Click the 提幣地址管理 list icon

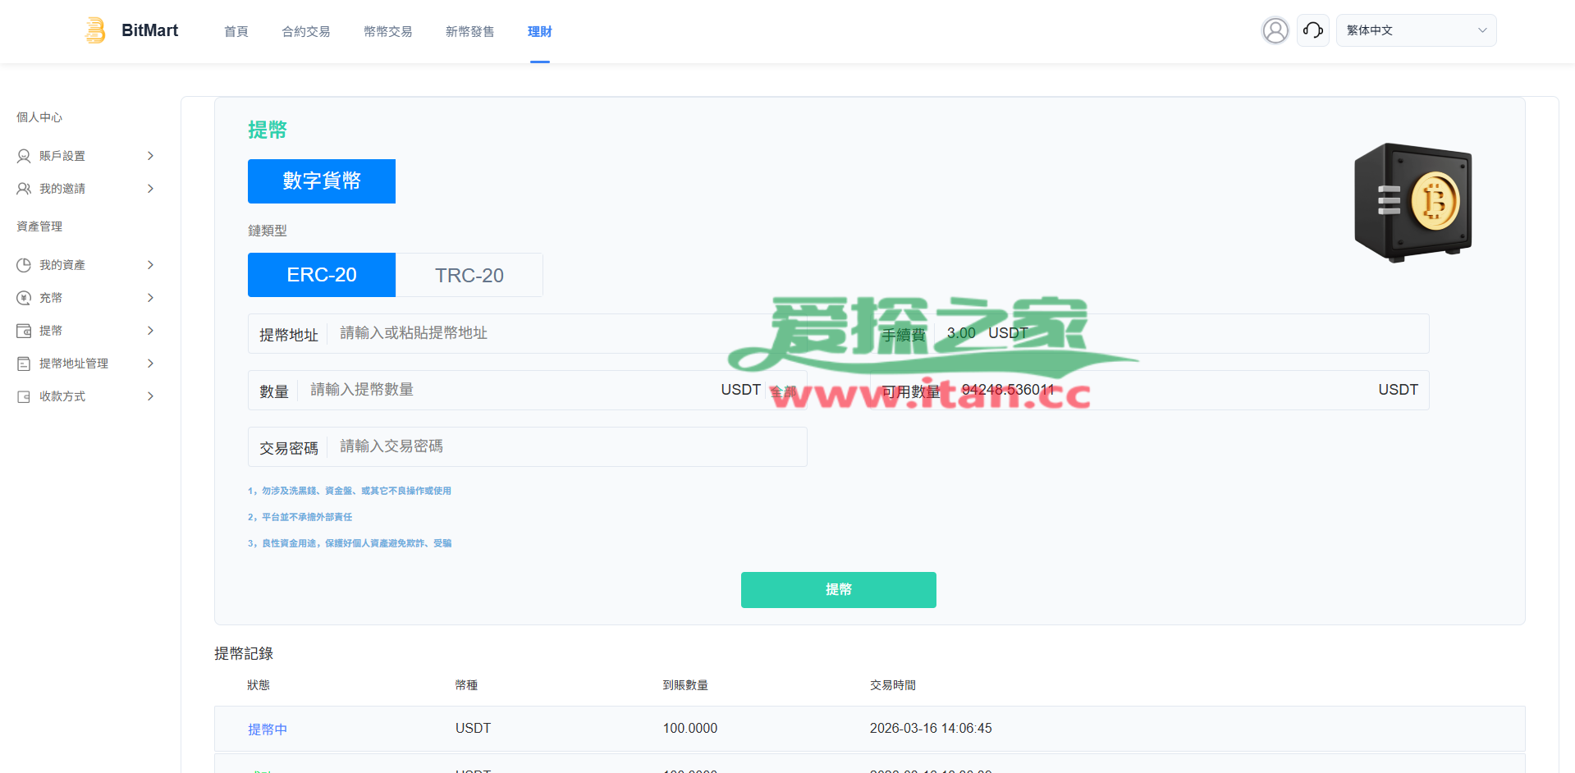[24, 364]
